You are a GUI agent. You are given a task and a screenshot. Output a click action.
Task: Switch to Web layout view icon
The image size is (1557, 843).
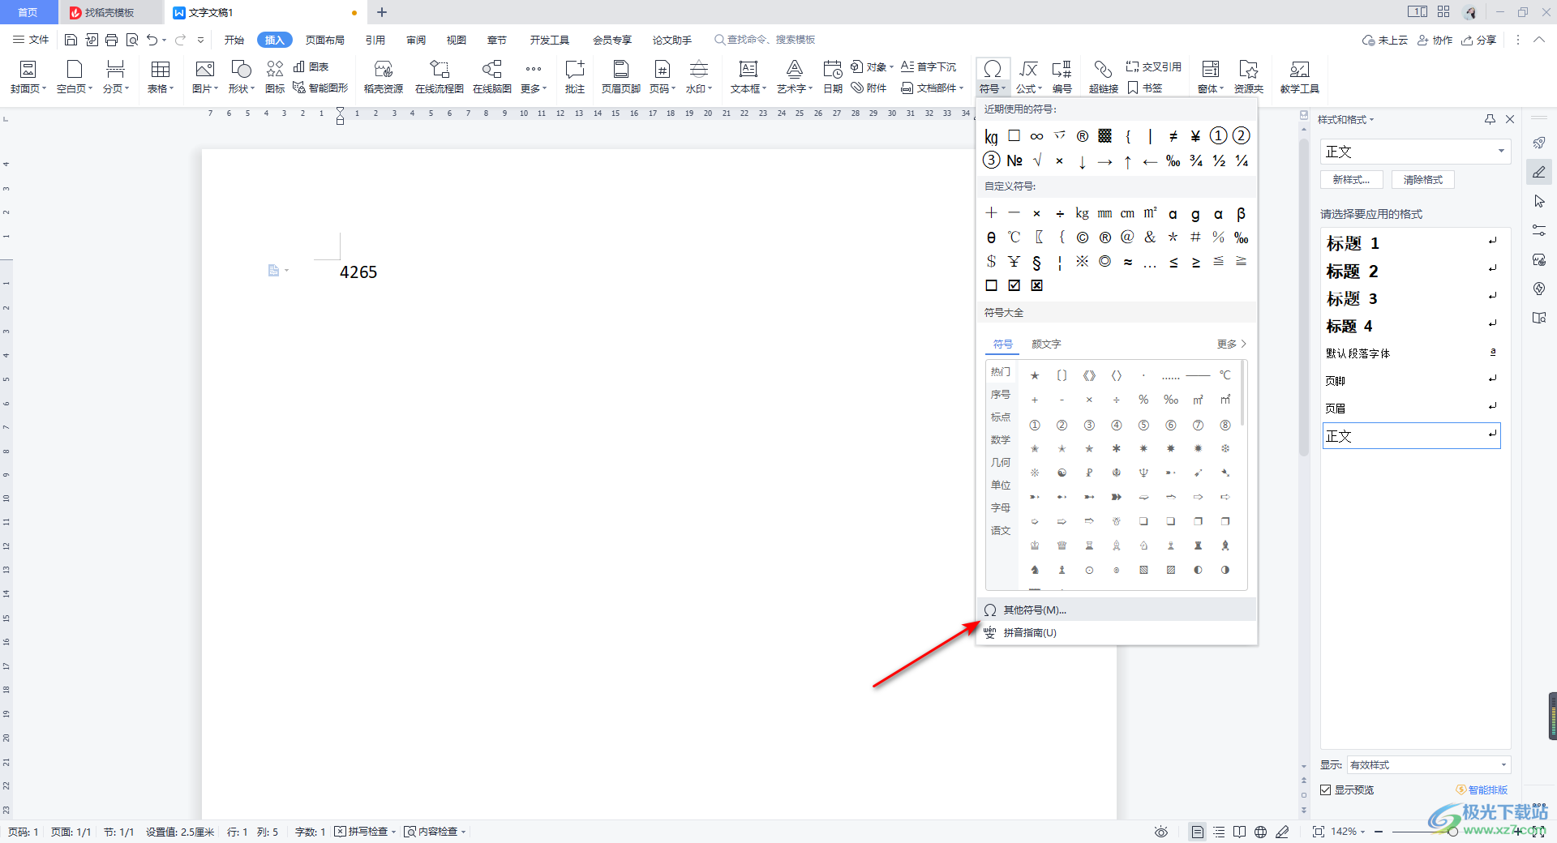coord(1260,832)
